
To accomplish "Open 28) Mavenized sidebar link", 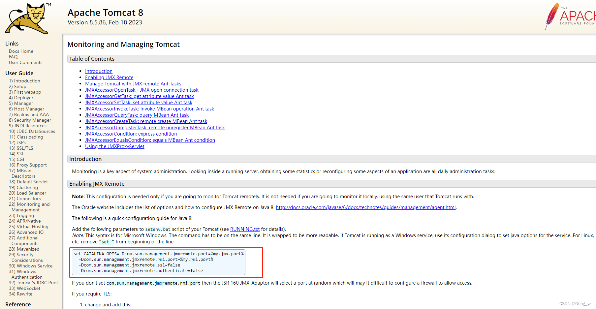I will tap(24, 249).
